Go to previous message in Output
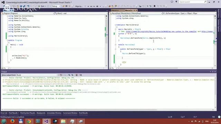 tap(69, 75)
